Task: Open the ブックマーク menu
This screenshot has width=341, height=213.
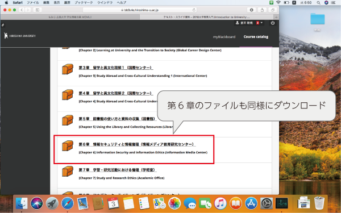Action: click(x=84, y=3)
